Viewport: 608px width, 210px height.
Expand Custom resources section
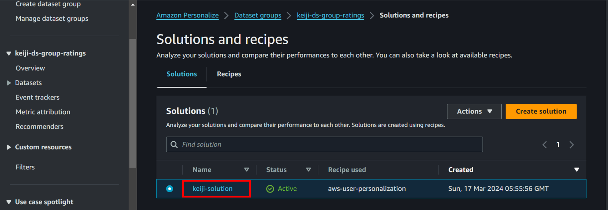tap(9, 147)
